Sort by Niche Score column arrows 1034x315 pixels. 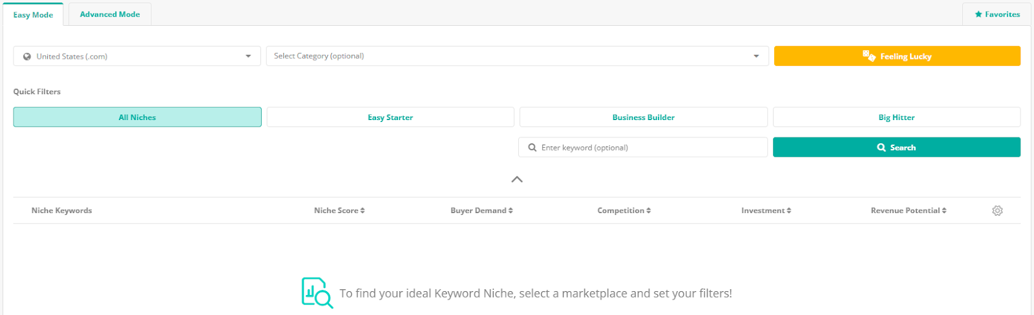coord(363,210)
